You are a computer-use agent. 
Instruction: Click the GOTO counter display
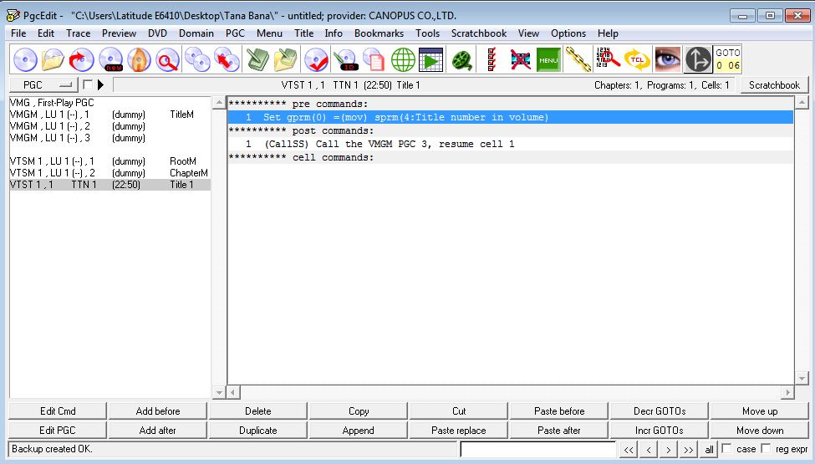click(x=727, y=59)
